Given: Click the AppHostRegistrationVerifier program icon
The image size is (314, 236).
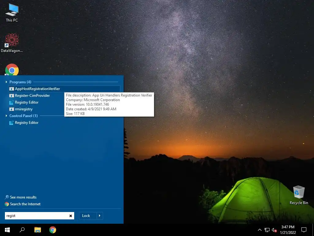Looking at the screenshot, I should 12,89.
